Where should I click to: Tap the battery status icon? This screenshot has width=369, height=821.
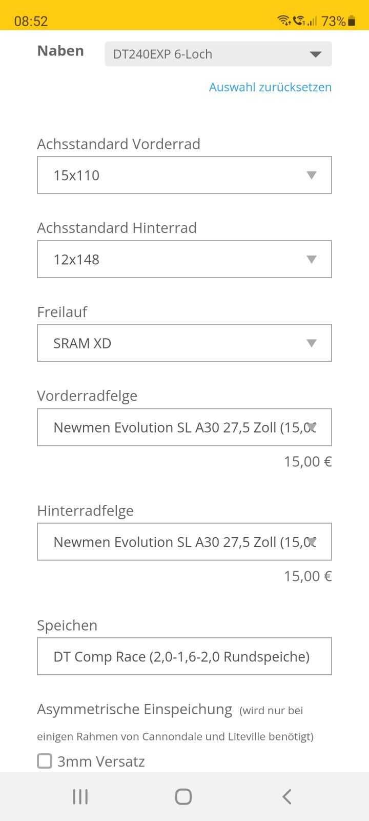click(352, 21)
